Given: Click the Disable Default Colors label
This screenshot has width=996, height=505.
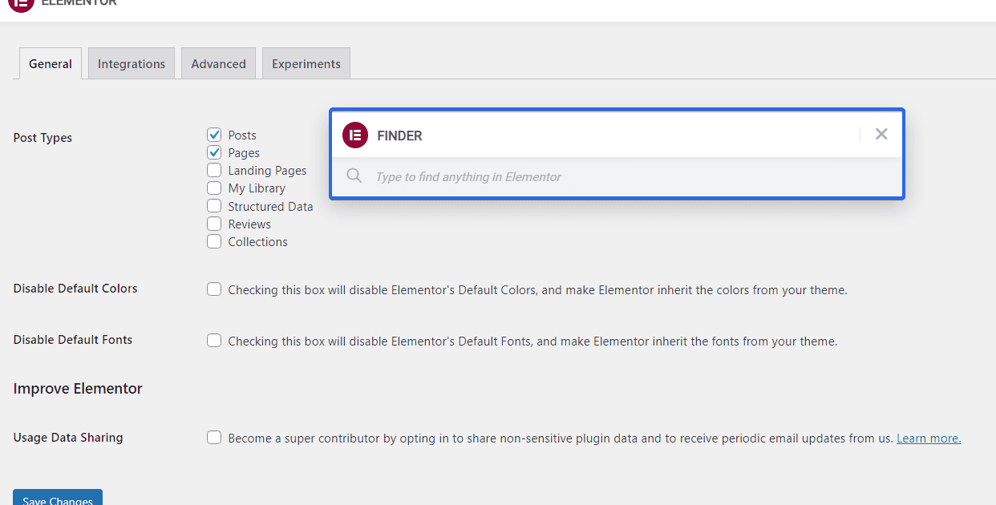Looking at the screenshot, I should pyautogui.click(x=75, y=289).
